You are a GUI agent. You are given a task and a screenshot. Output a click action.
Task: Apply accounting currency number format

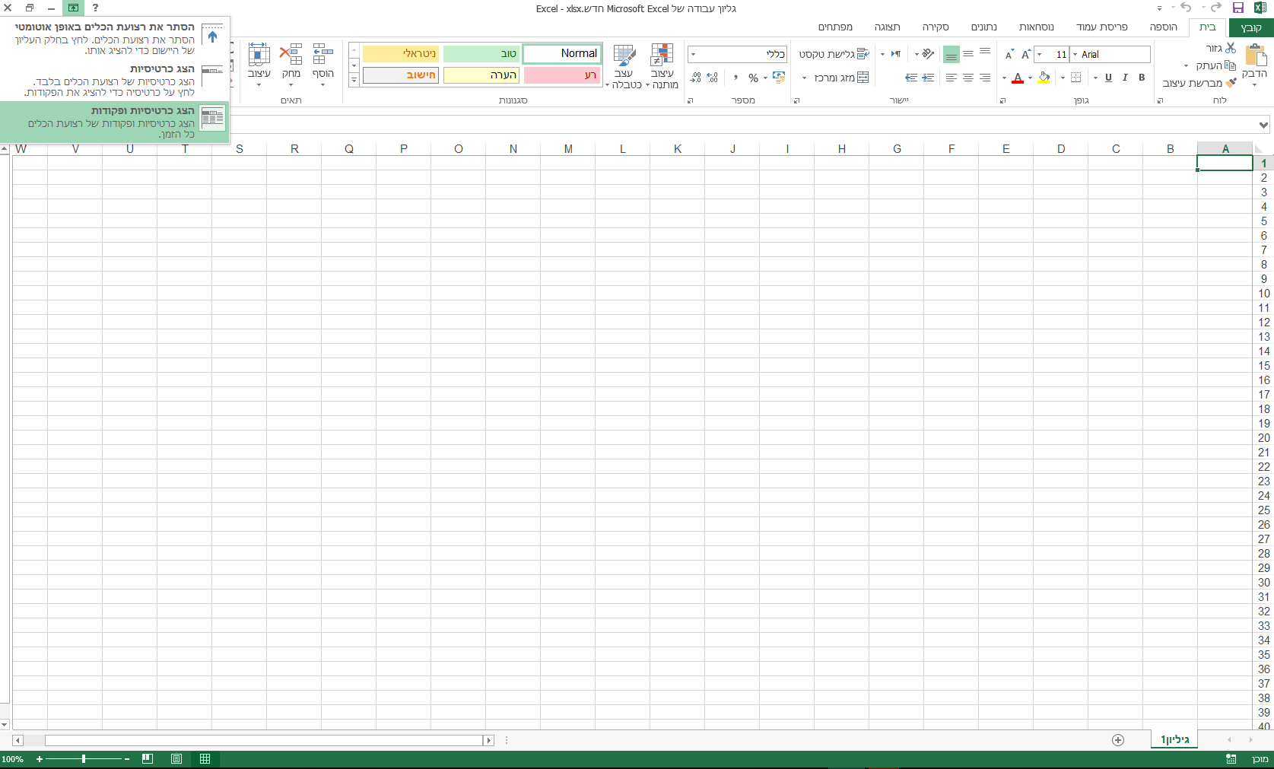778,78
